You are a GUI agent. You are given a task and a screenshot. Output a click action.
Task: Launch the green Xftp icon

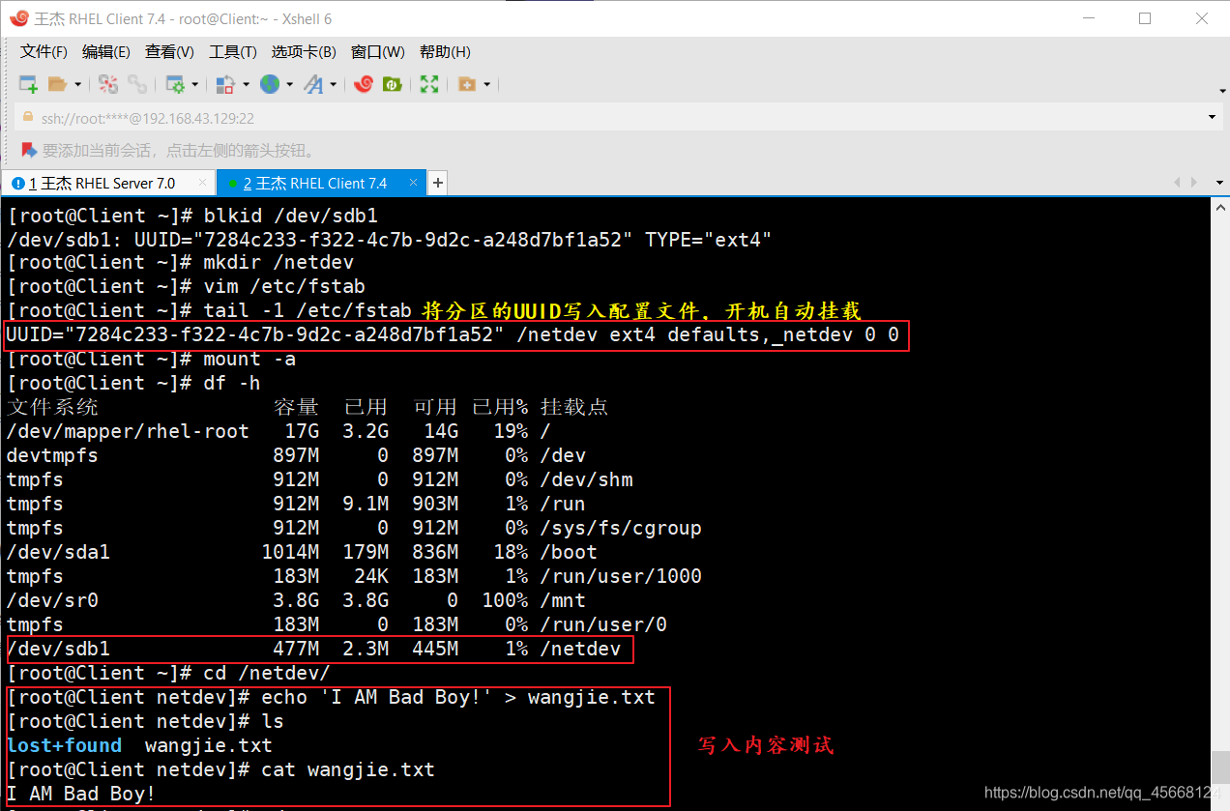[393, 85]
